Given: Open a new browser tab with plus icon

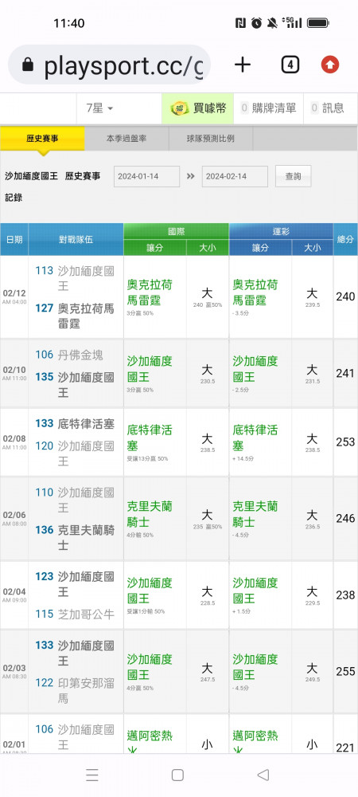Looking at the screenshot, I should tap(243, 65).
